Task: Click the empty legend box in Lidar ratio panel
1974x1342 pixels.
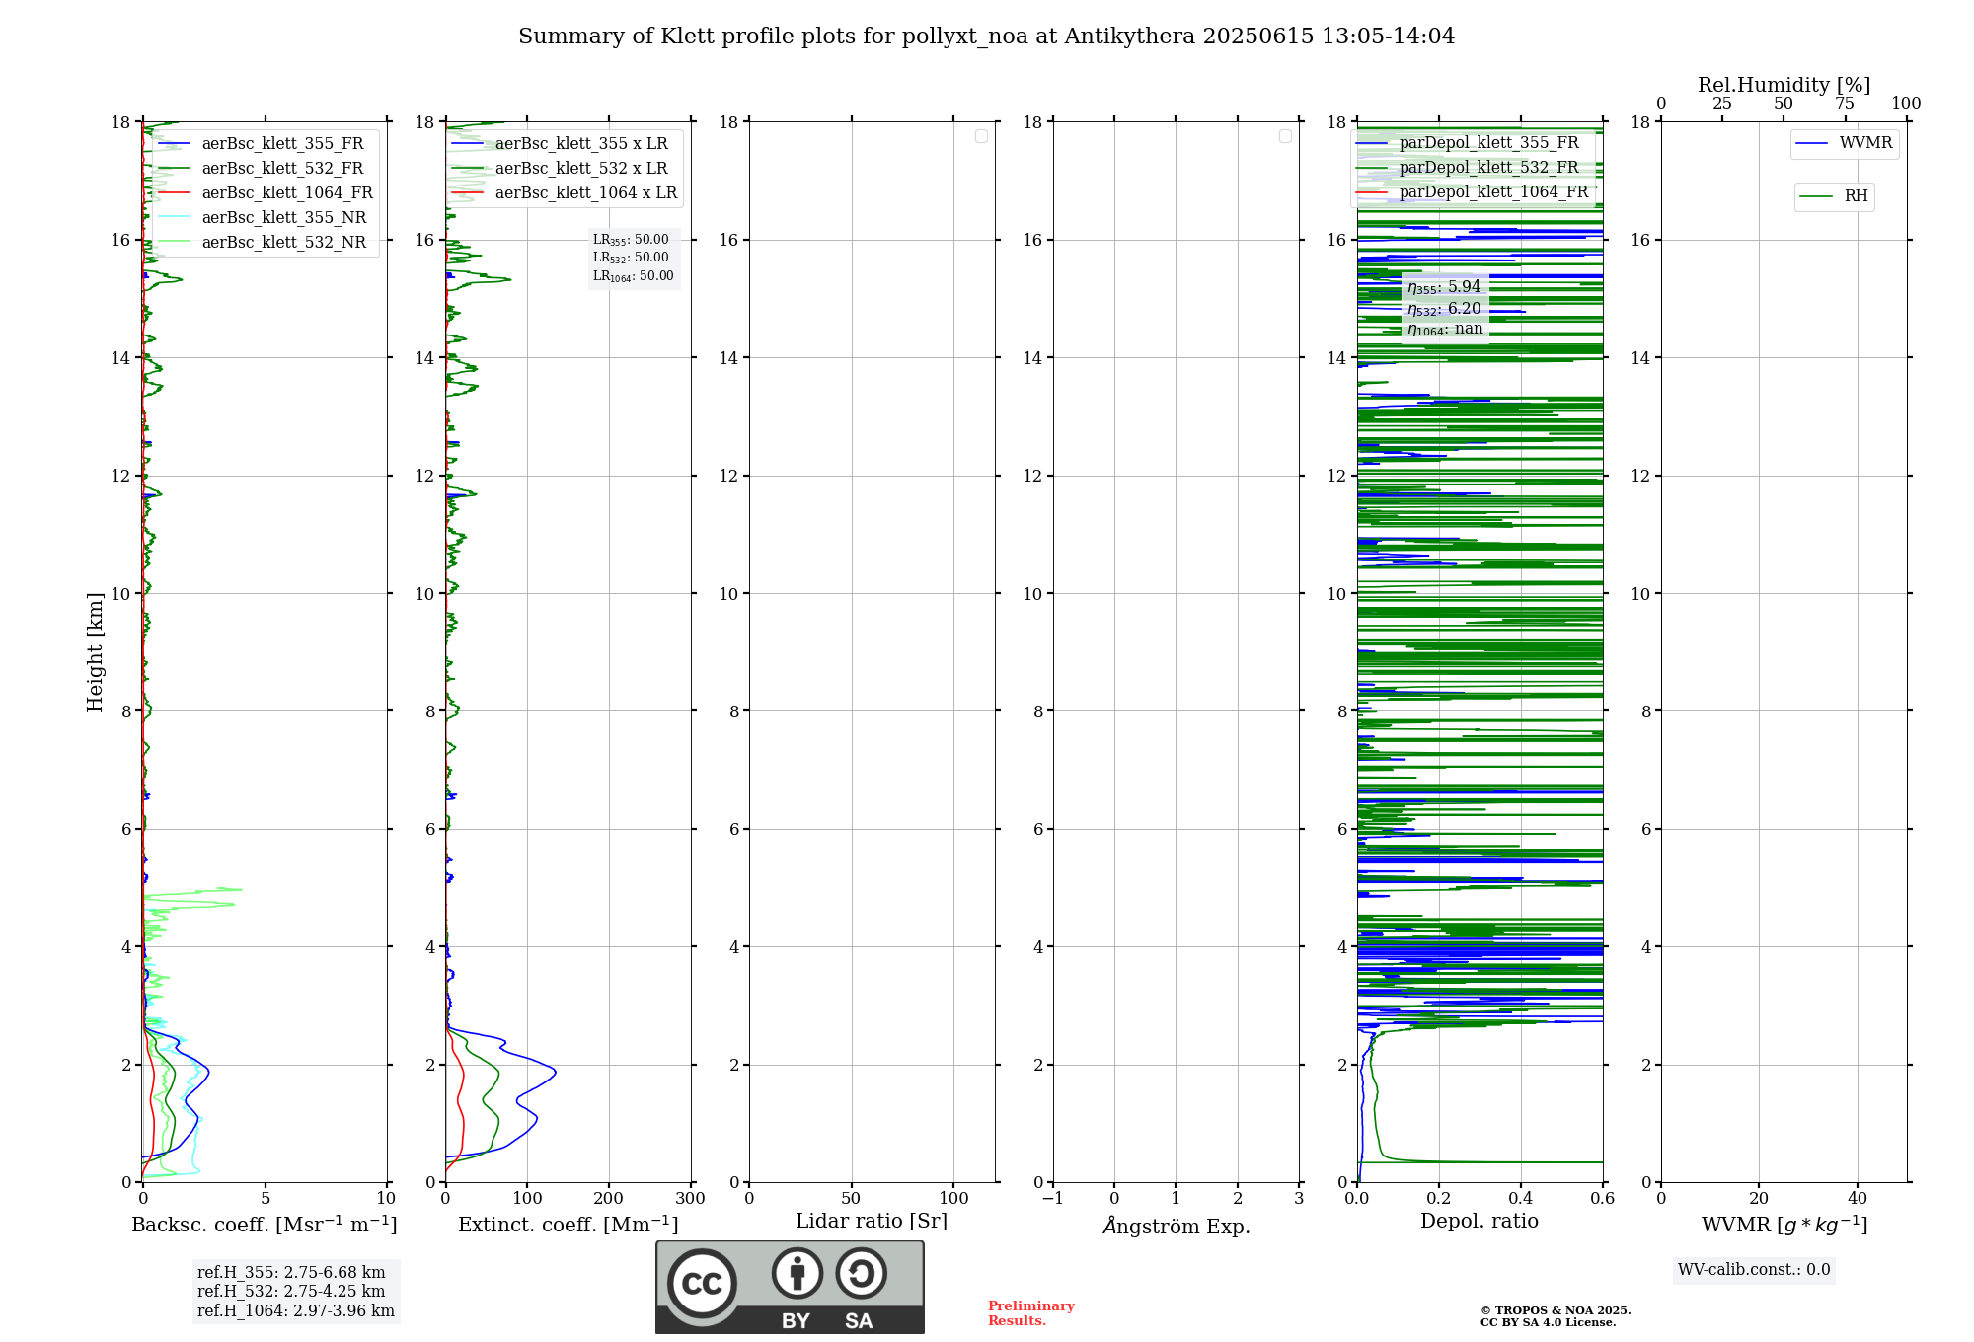Action: (981, 136)
